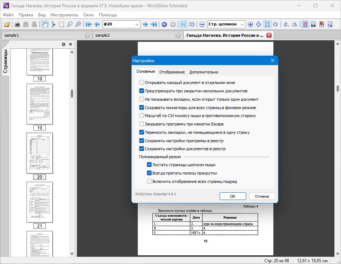
Task: Click the print document icon
Action: (17, 24)
